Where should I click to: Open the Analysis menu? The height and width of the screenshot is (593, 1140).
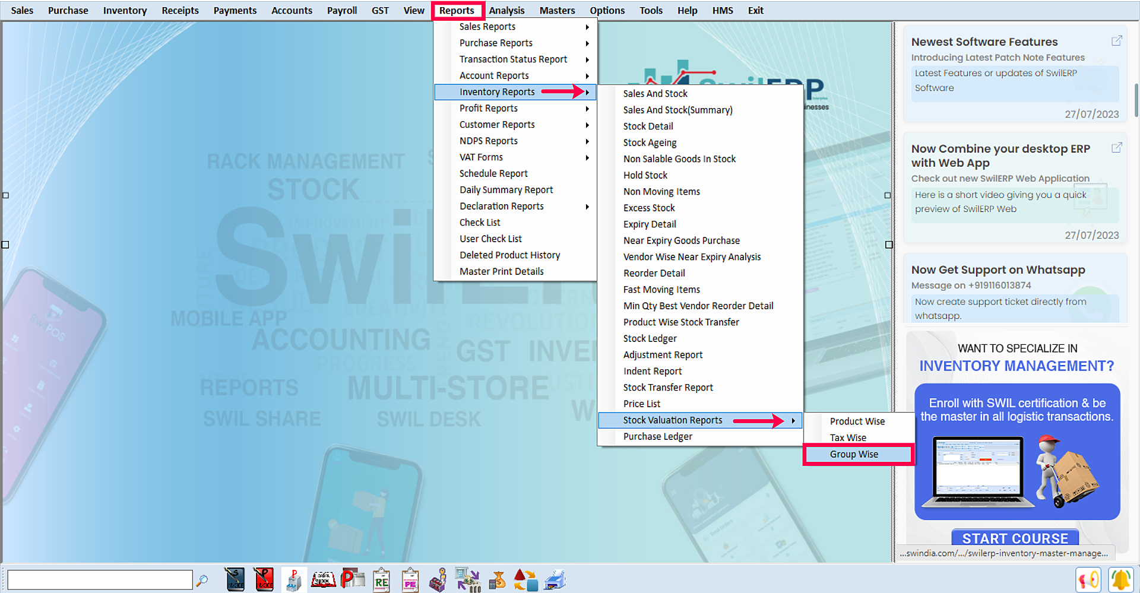pyautogui.click(x=506, y=11)
